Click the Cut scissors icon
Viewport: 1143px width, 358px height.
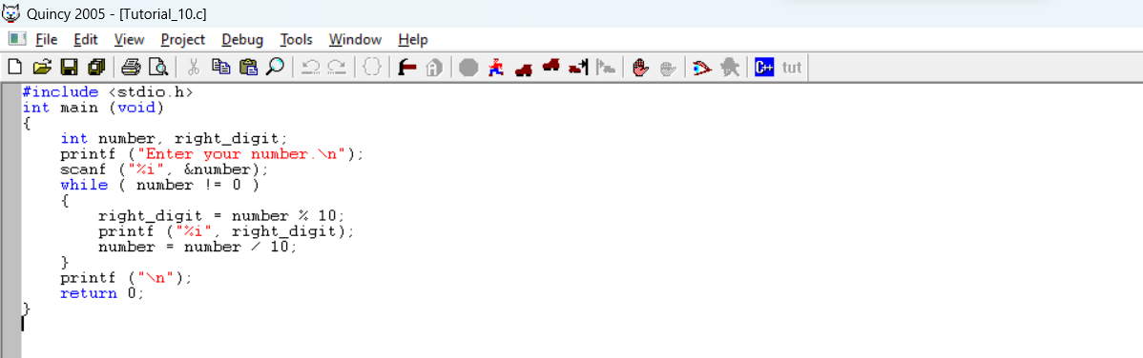pos(193,68)
